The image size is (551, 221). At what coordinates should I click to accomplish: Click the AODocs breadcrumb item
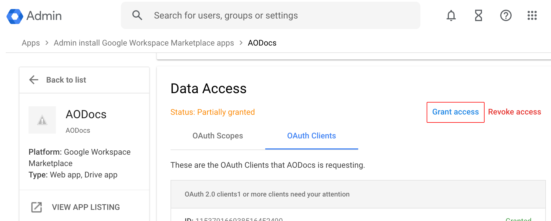coord(262,43)
